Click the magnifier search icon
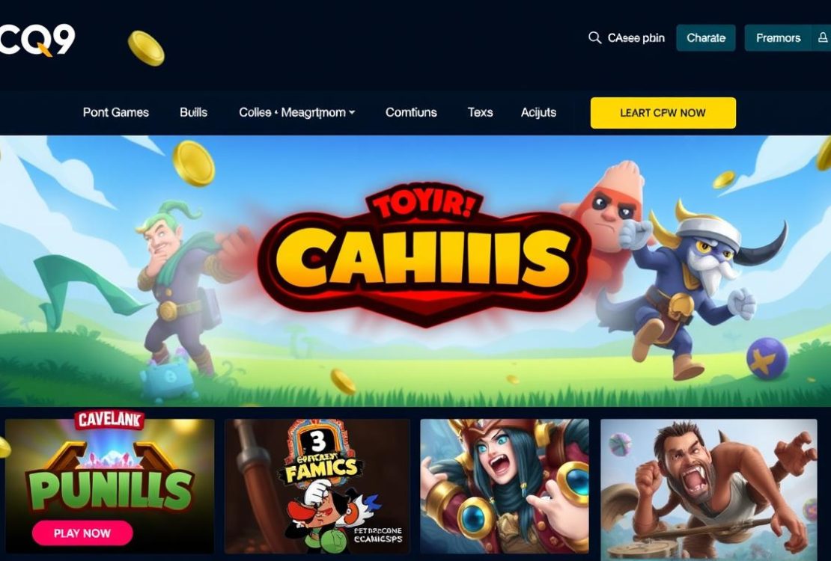The width and height of the screenshot is (831, 561). point(594,37)
